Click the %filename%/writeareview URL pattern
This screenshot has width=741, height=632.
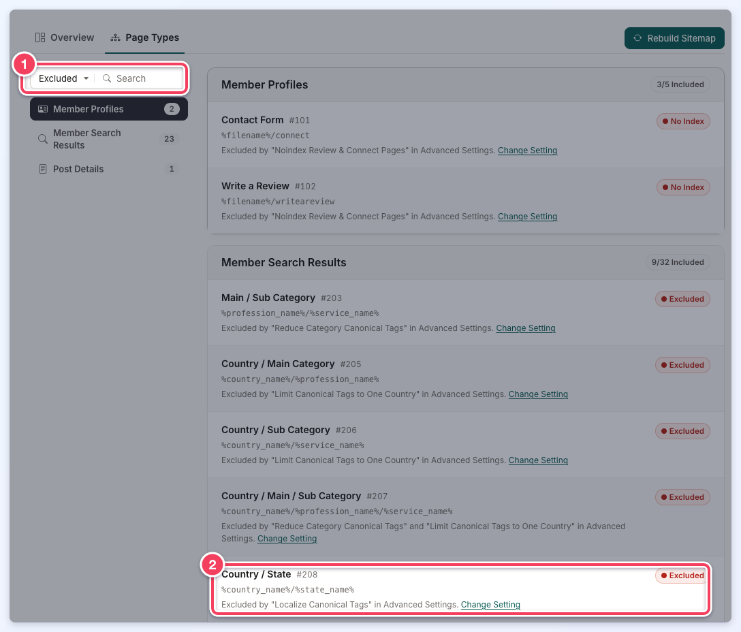[x=278, y=202]
